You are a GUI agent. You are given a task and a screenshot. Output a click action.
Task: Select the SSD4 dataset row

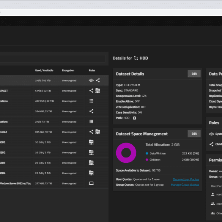click(54, 173)
